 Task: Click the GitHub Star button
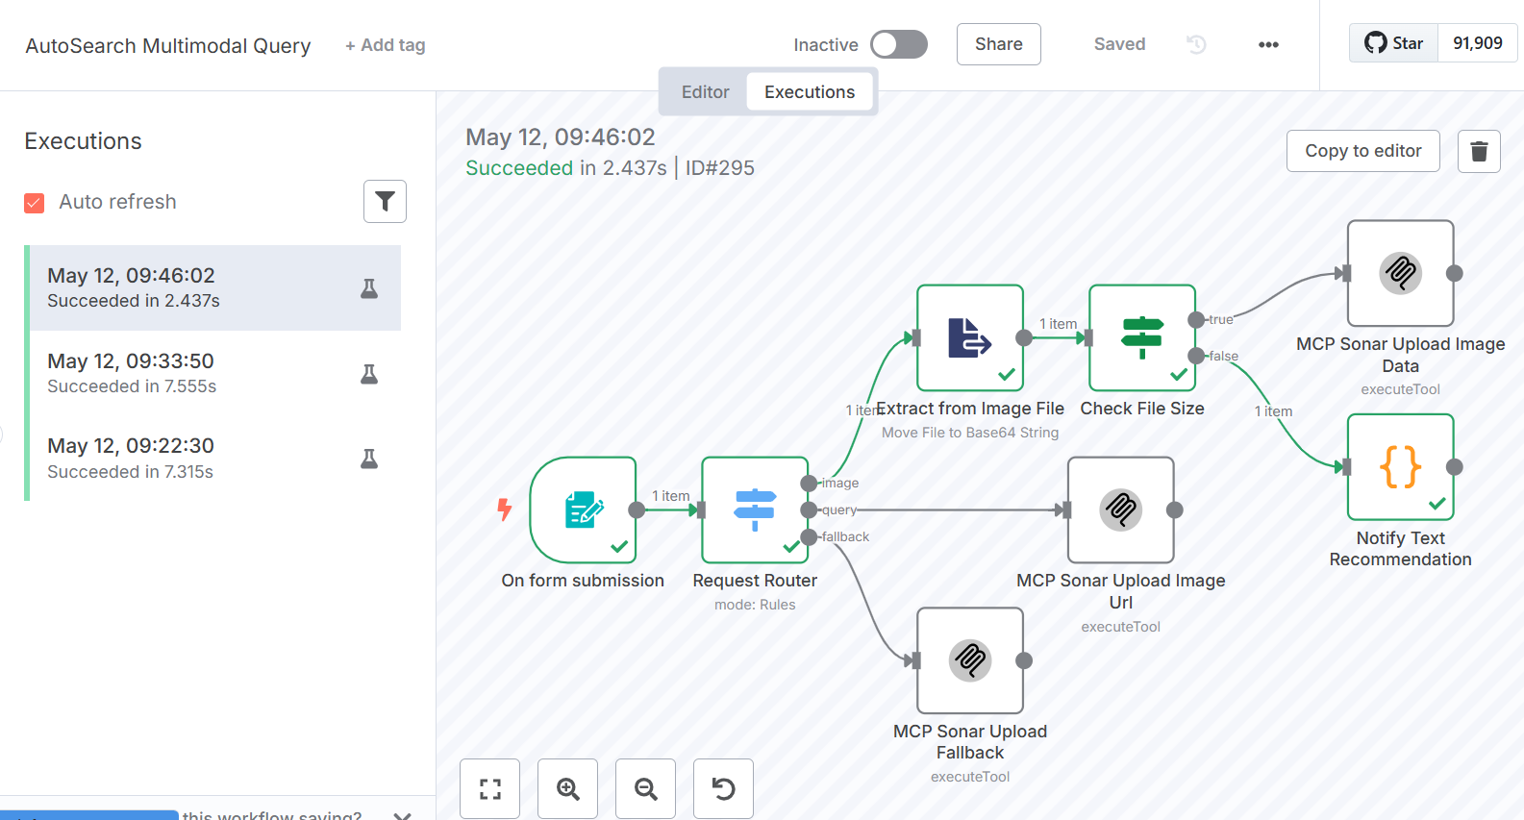point(1393,43)
